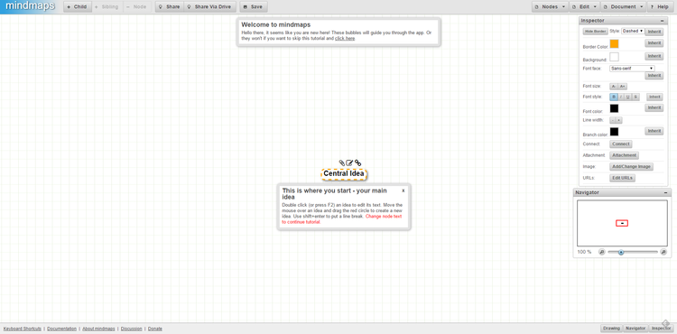
Task: Select the Central Idea node
Action: point(344,174)
